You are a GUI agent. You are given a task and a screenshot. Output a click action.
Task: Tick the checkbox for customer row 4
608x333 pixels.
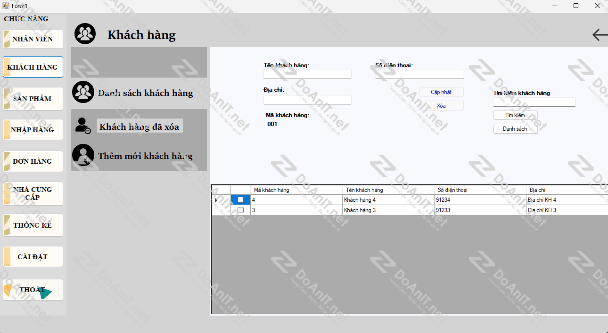click(x=240, y=200)
